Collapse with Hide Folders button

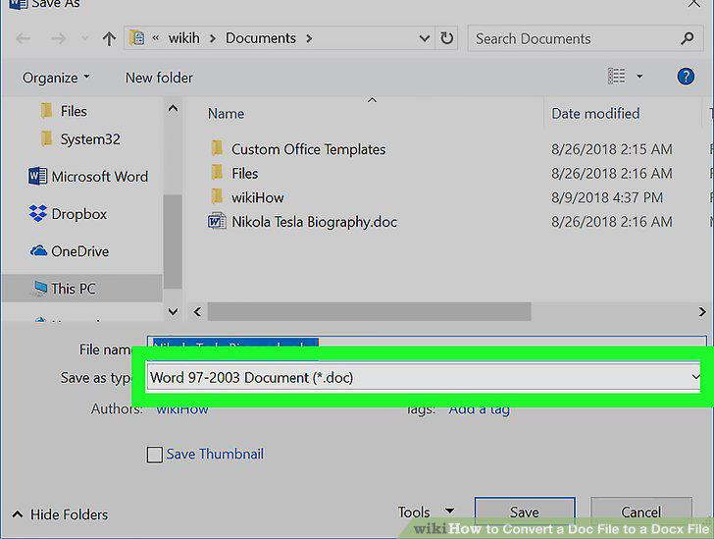pyautogui.click(x=61, y=514)
